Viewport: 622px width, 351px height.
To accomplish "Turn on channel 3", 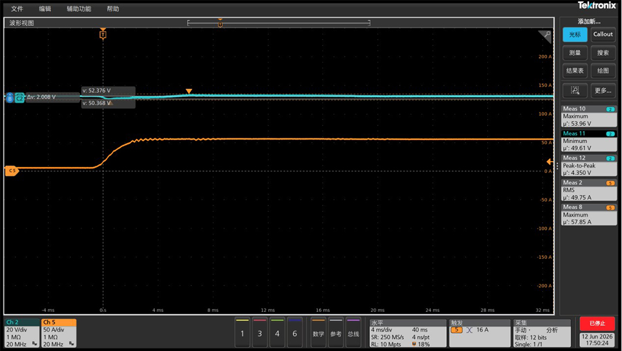I will pos(260,333).
